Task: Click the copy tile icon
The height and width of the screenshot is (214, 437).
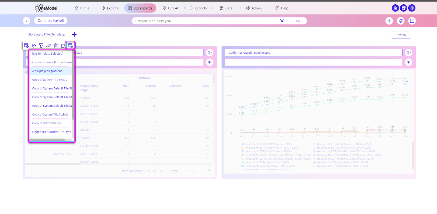Action: 63,46
